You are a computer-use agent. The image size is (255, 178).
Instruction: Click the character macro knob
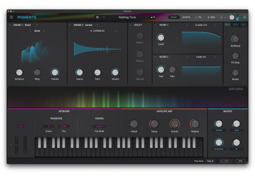[x=219, y=142]
